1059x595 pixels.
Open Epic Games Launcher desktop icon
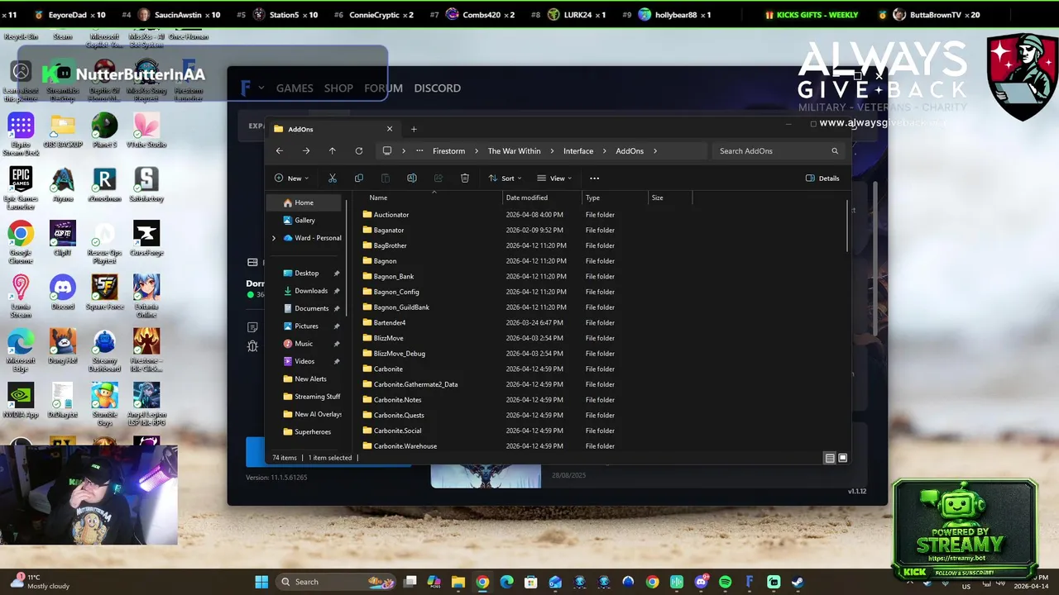(21, 188)
